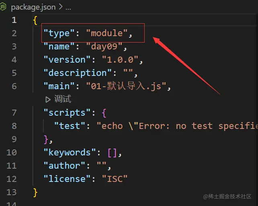This screenshot has width=258, height=206.
Task: Click the 调试 code lens link
Action: pos(63,99)
